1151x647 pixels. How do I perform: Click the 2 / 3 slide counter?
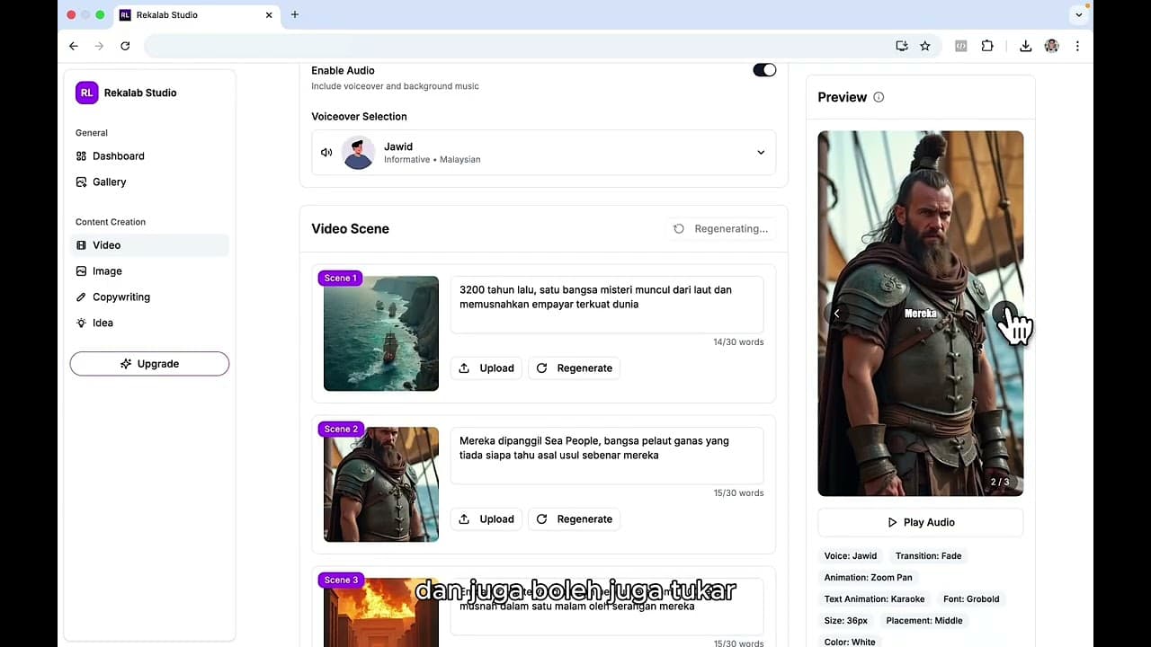(x=1000, y=483)
